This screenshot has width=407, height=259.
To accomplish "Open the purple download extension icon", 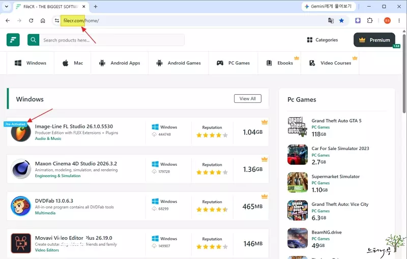I will click(x=358, y=20).
